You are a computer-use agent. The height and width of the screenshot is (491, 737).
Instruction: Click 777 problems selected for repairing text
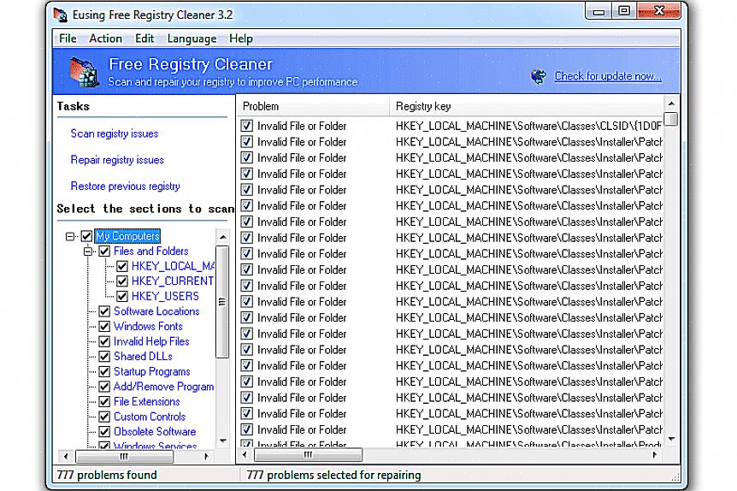(x=333, y=475)
